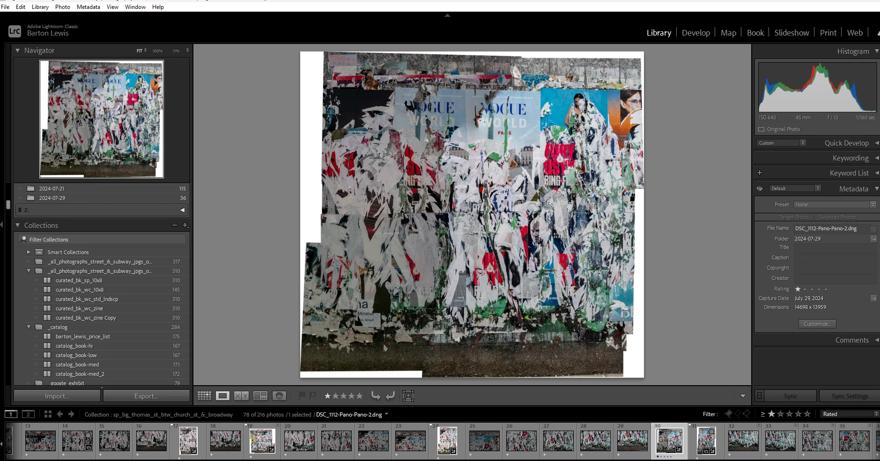This screenshot has width=880, height=461.
Task: Flag the photo as a pick
Action: click(302, 395)
